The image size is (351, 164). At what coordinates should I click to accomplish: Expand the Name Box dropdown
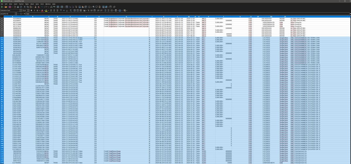pos(16,14)
